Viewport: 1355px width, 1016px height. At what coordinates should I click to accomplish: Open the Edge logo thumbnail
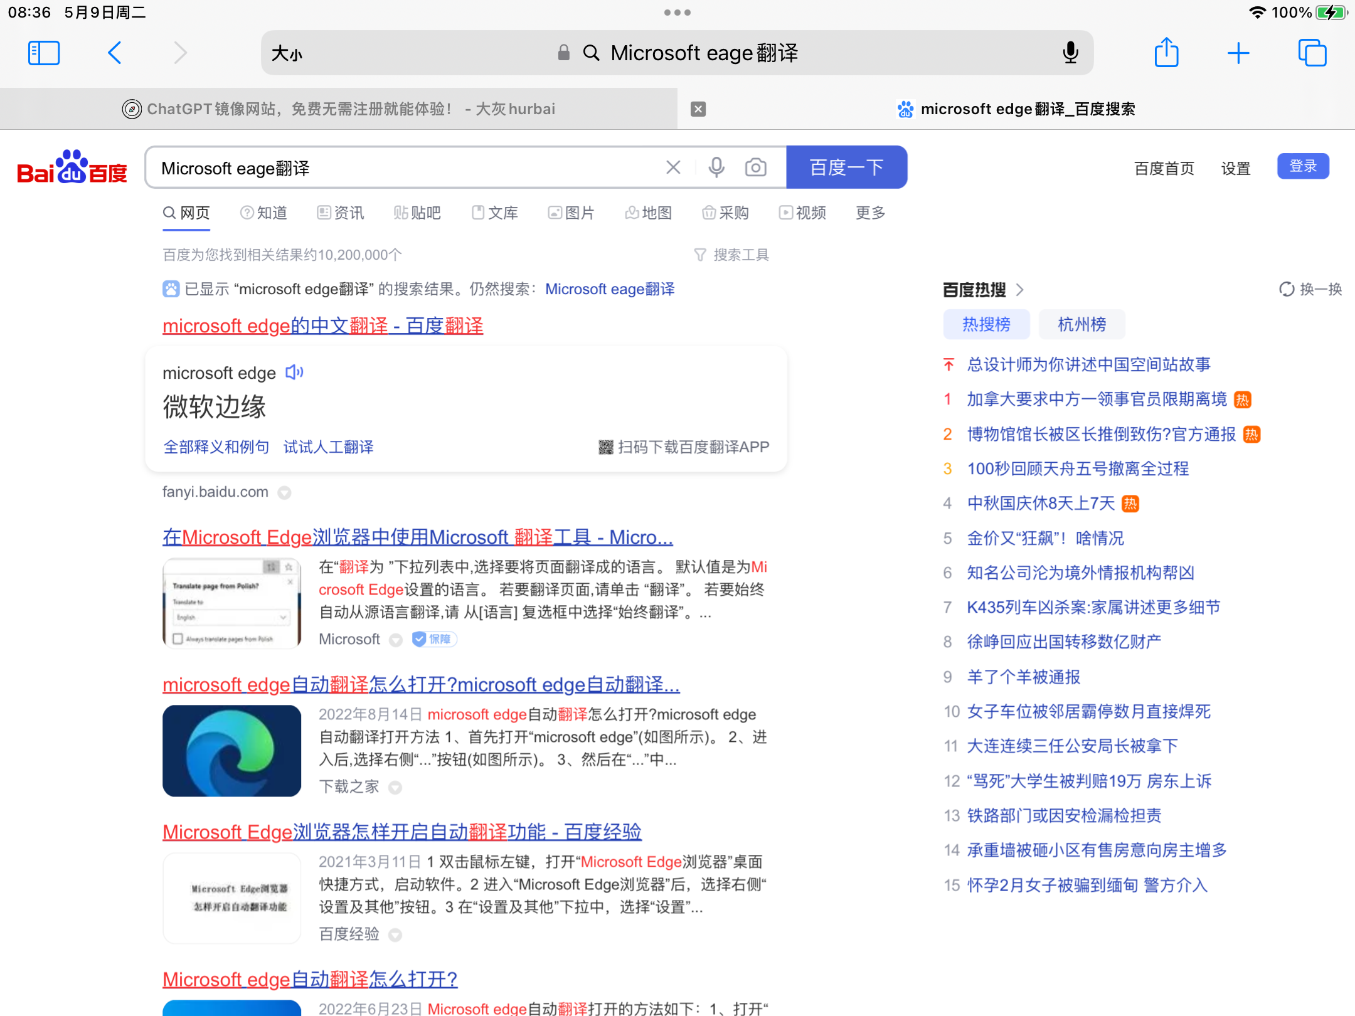point(231,751)
